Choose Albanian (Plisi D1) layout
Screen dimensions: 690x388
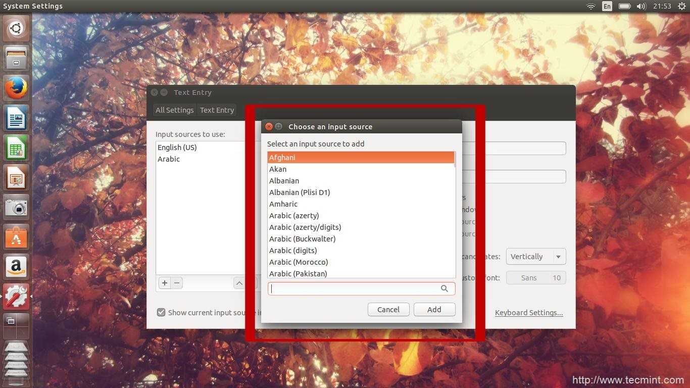361,192
